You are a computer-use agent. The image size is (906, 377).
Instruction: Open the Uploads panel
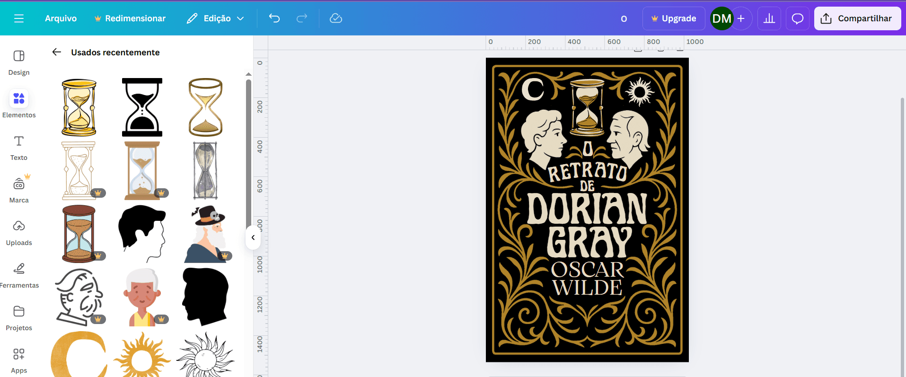point(19,233)
